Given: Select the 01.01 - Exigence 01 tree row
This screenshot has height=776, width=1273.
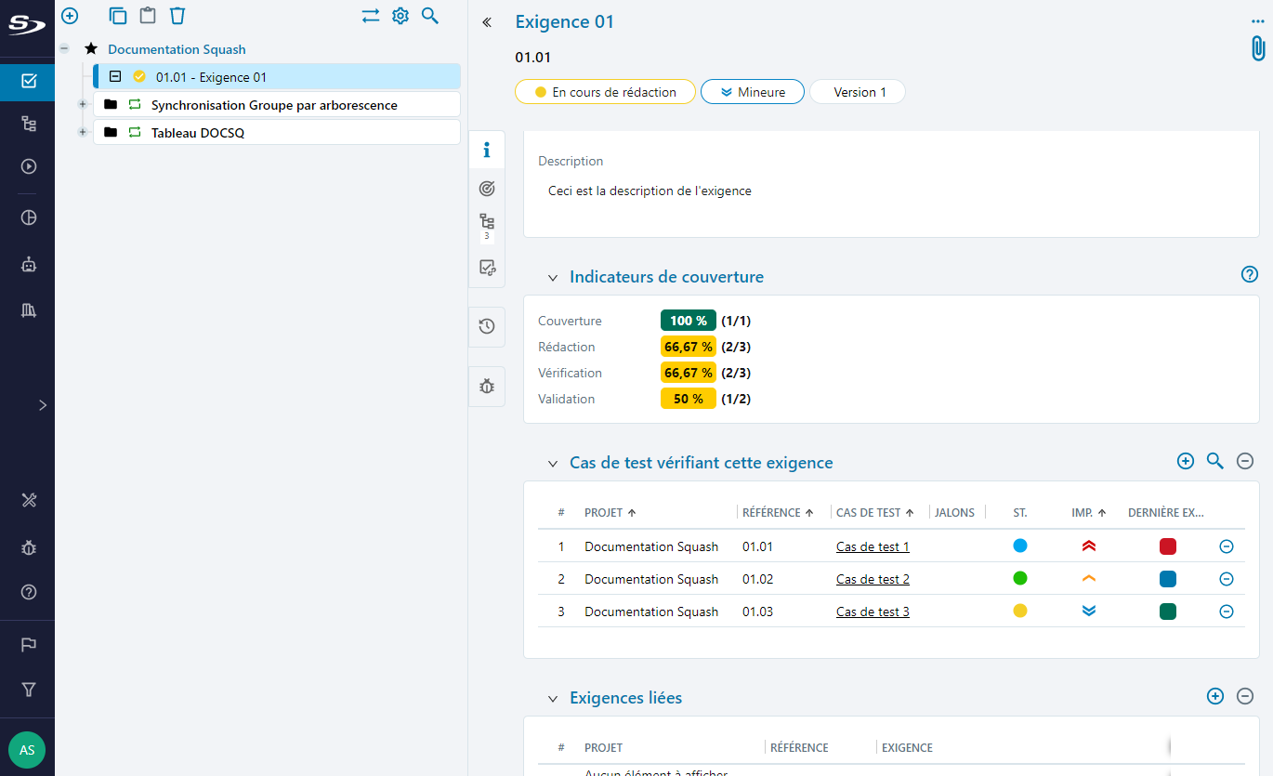Looking at the screenshot, I should (x=277, y=77).
